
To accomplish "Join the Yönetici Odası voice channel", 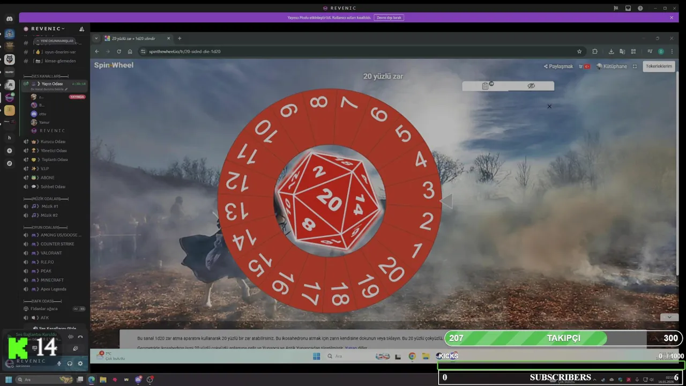I will tap(54, 151).
